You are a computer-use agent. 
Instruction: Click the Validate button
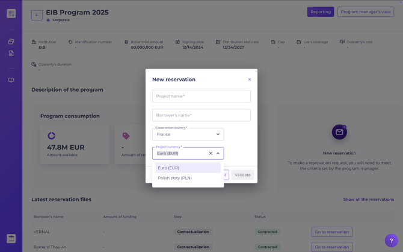click(x=242, y=175)
